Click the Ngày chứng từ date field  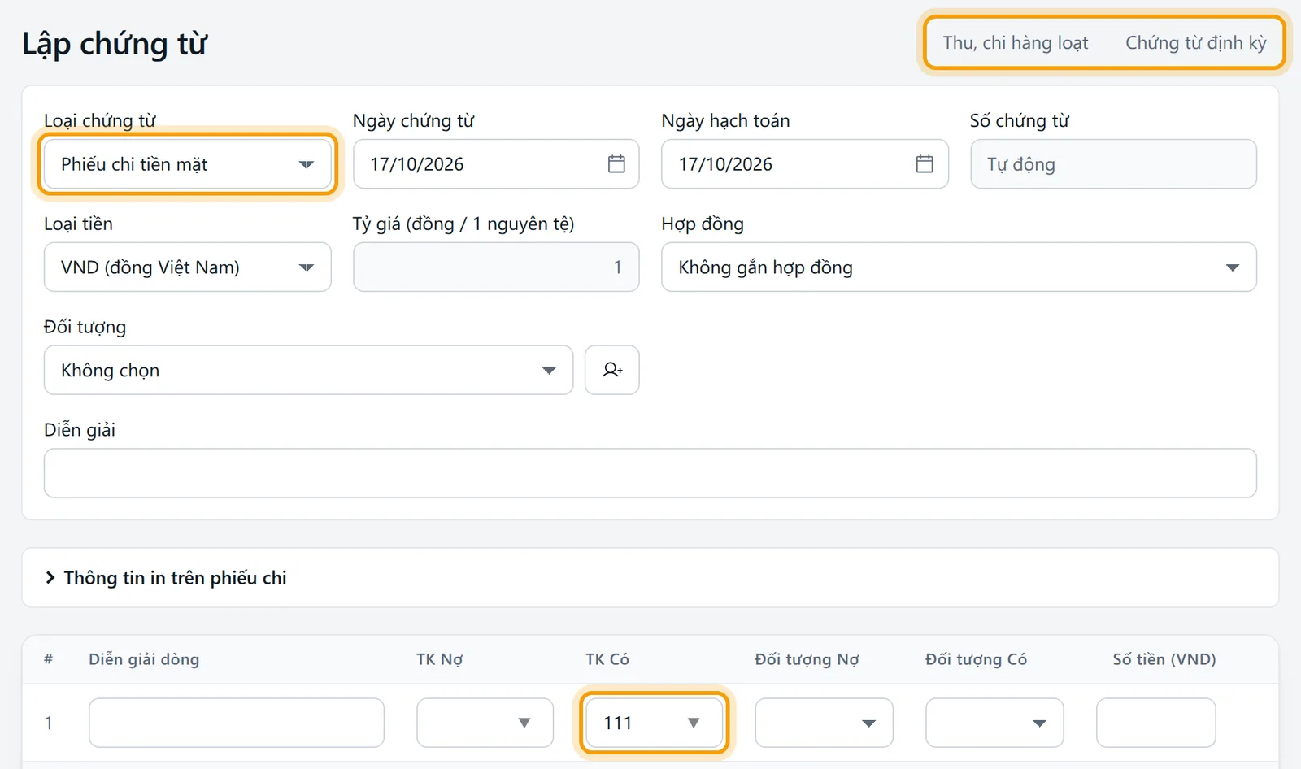click(496, 164)
